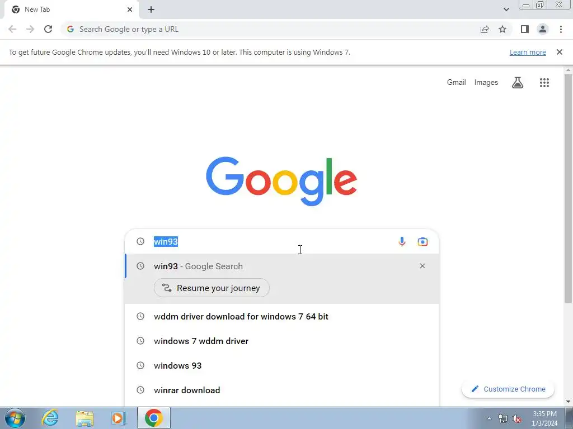
Task: Open Windows Media Player in taskbar
Action: [118, 418]
